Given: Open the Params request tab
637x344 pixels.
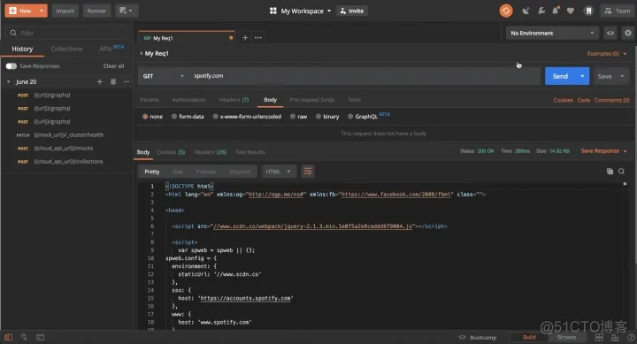Looking at the screenshot, I should (x=150, y=100).
